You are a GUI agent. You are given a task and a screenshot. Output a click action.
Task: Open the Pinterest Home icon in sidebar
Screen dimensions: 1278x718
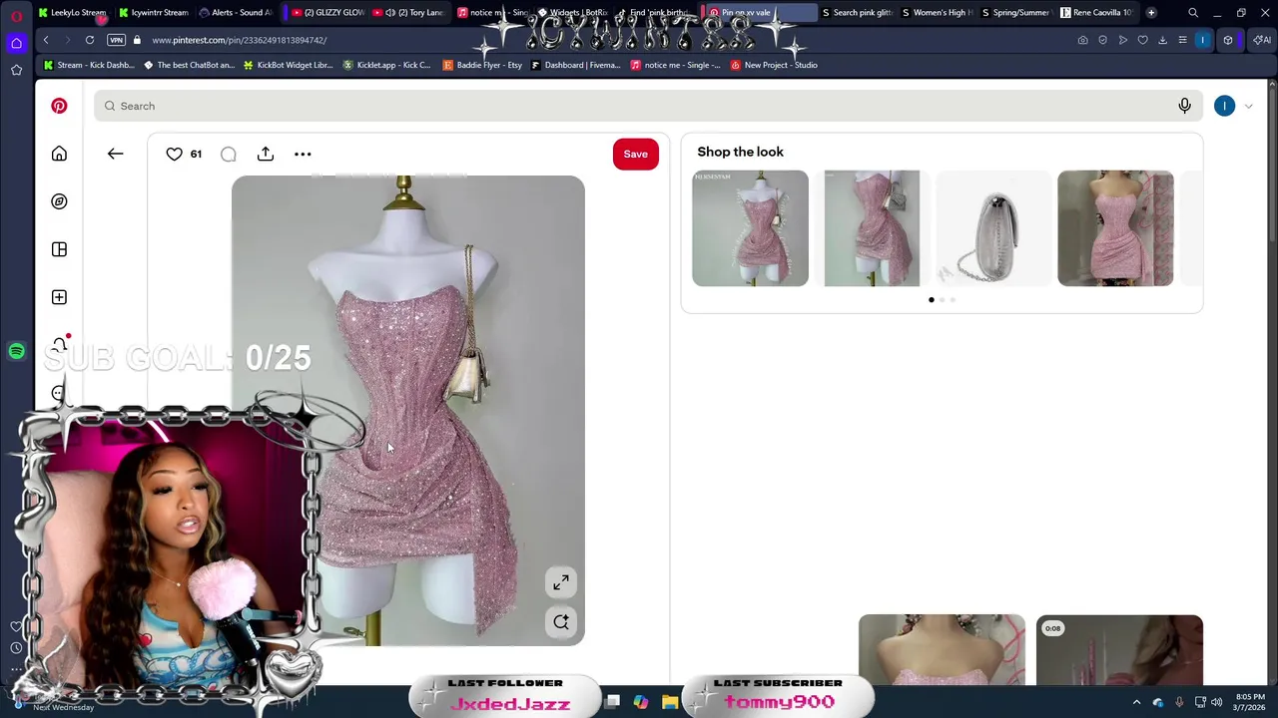point(59,154)
